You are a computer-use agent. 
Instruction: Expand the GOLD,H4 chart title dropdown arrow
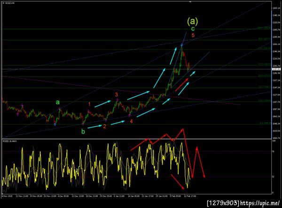(x=3, y=3)
